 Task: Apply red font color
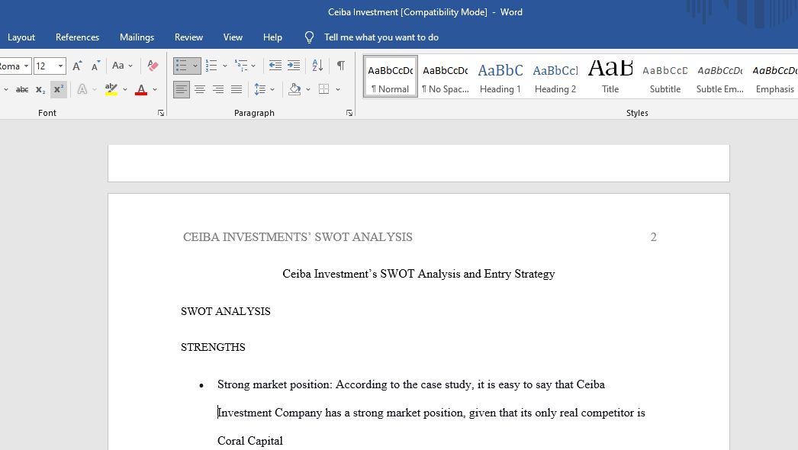pos(141,89)
